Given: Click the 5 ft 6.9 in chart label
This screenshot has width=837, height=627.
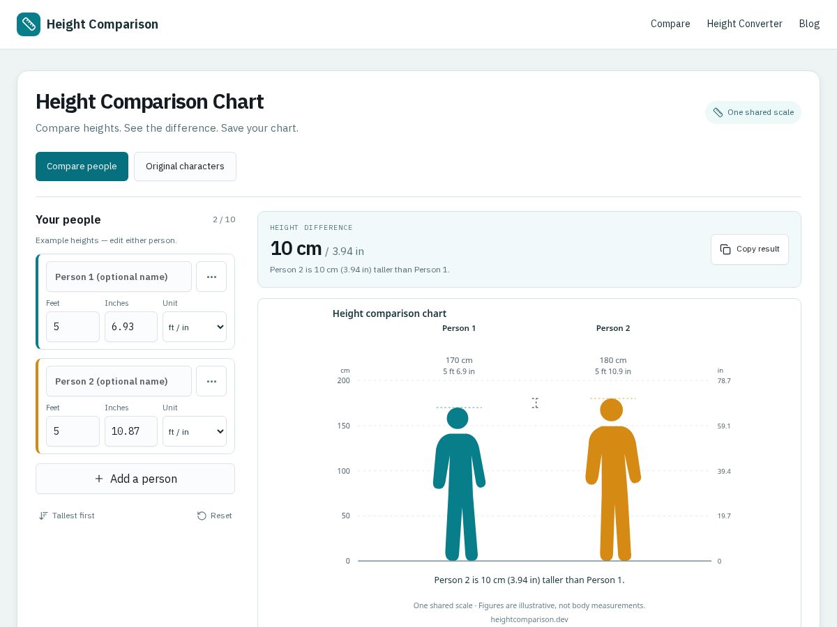Looking at the screenshot, I should 459,371.
